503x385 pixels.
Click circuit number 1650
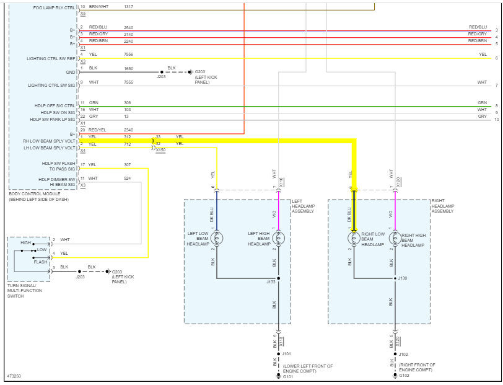pyautogui.click(x=129, y=69)
